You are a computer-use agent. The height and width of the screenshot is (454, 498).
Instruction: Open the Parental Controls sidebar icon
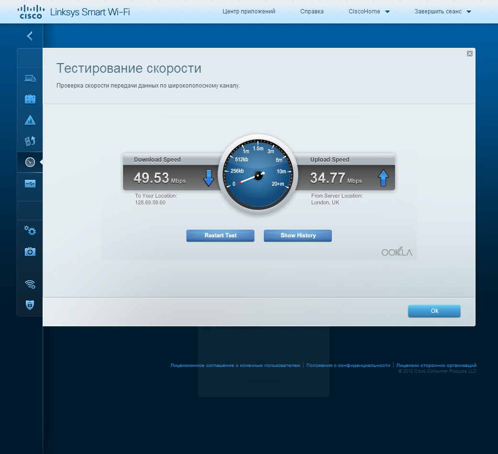[30, 120]
